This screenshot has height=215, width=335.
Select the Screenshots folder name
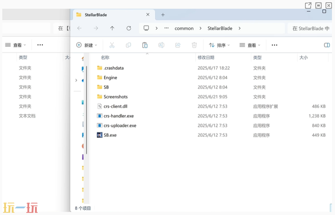point(115,97)
